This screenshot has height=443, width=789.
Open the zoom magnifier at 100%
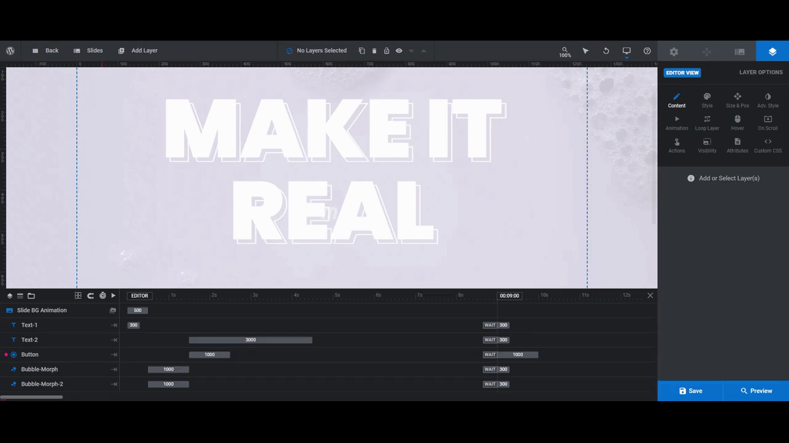tap(565, 52)
